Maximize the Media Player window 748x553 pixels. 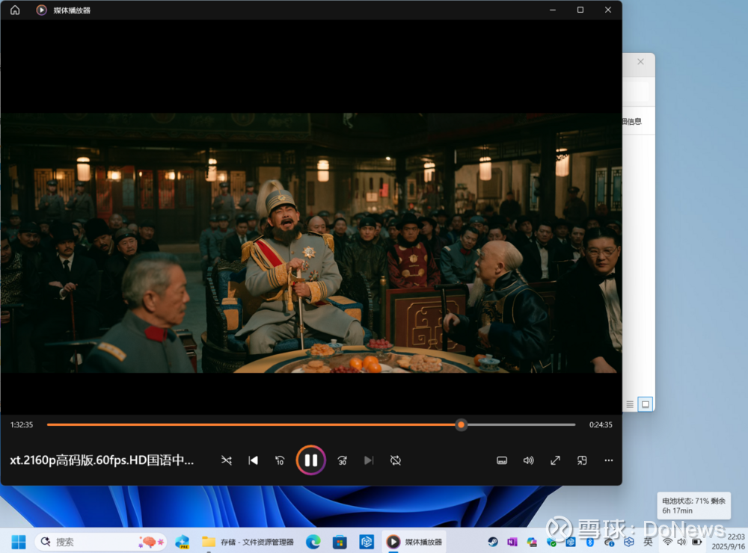580,10
